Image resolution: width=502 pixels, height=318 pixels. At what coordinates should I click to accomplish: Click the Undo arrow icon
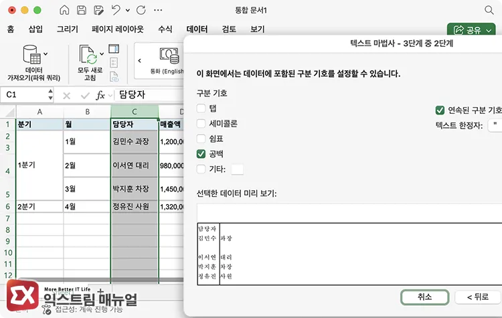tap(116, 10)
